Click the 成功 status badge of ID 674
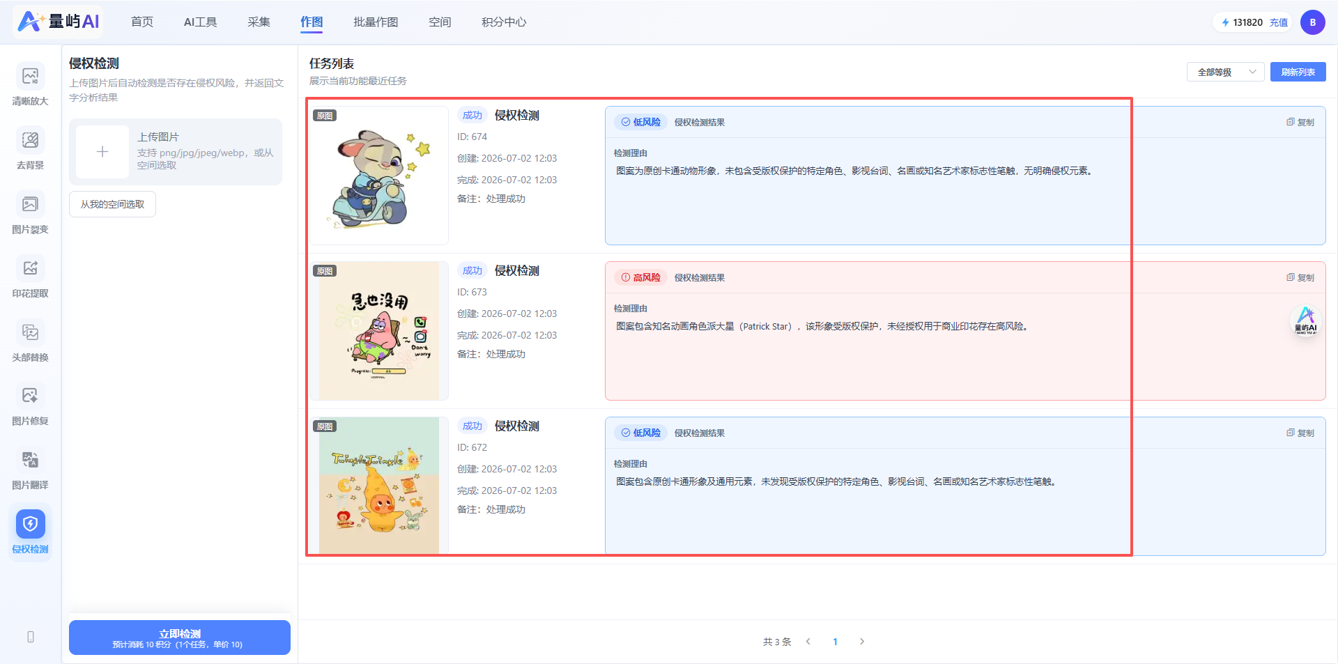 472,115
